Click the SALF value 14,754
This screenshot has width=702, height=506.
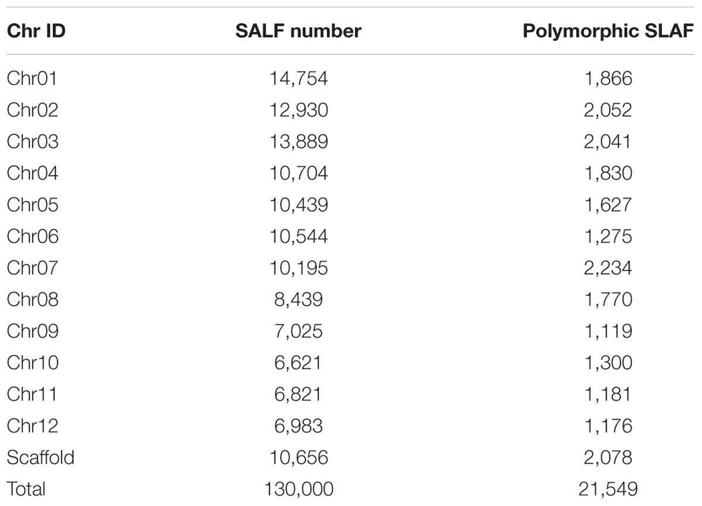(x=298, y=78)
